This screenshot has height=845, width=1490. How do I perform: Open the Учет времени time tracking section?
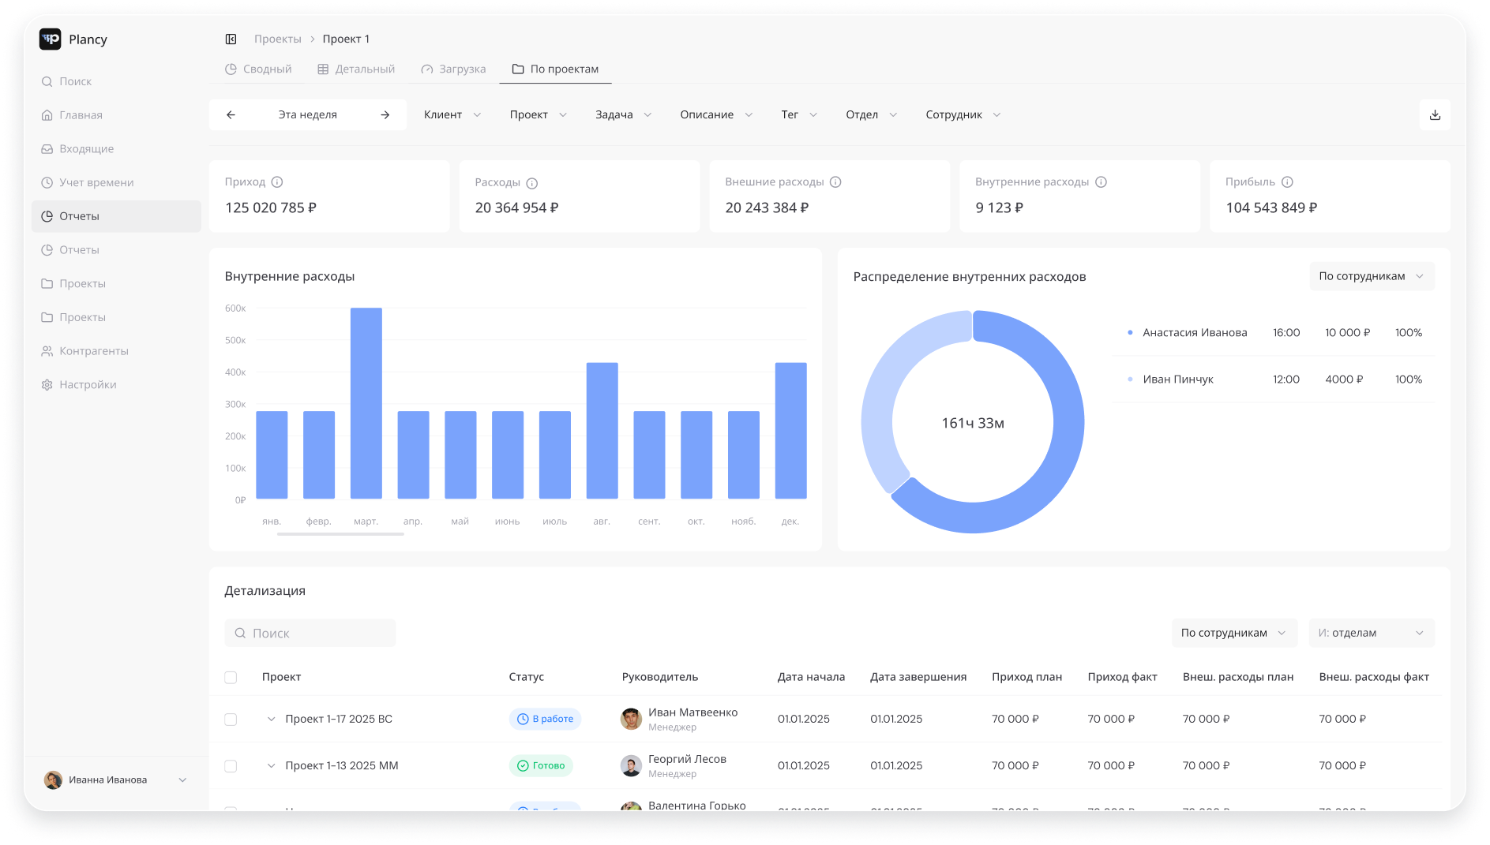pyautogui.click(x=96, y=182)
